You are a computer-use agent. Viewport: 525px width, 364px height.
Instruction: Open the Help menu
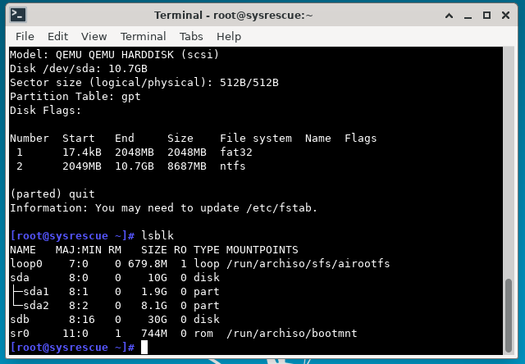coord(229,36)
